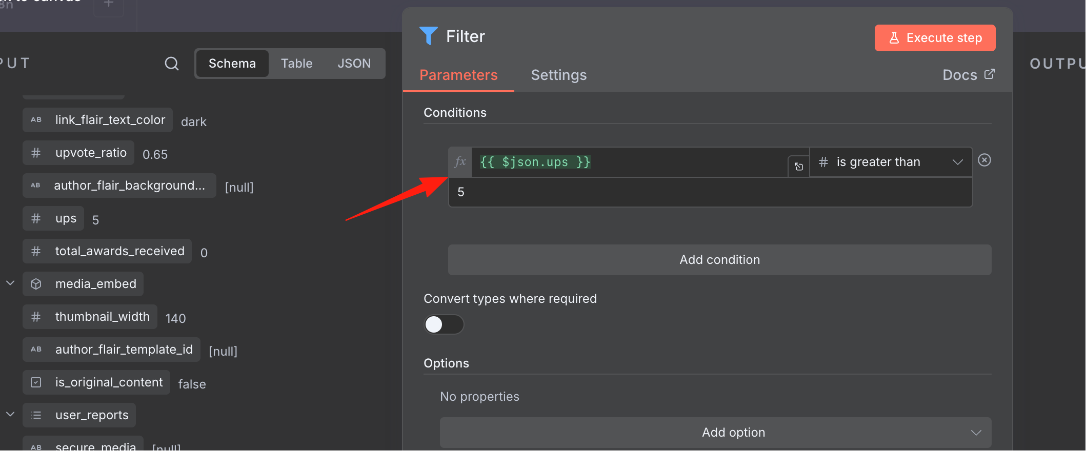Viewport: 1086px width, 451px height.
Task: Switch to the Settings tab
Action: click(x=558, y=75)
